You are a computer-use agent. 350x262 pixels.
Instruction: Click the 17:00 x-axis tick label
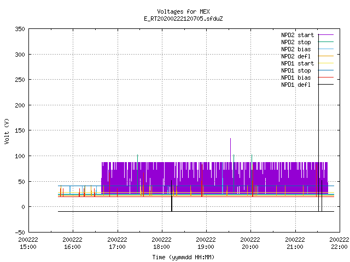pos(117,247)
